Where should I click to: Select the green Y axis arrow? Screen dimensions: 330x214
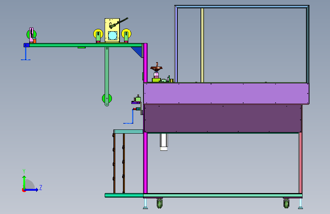(24, 183)
